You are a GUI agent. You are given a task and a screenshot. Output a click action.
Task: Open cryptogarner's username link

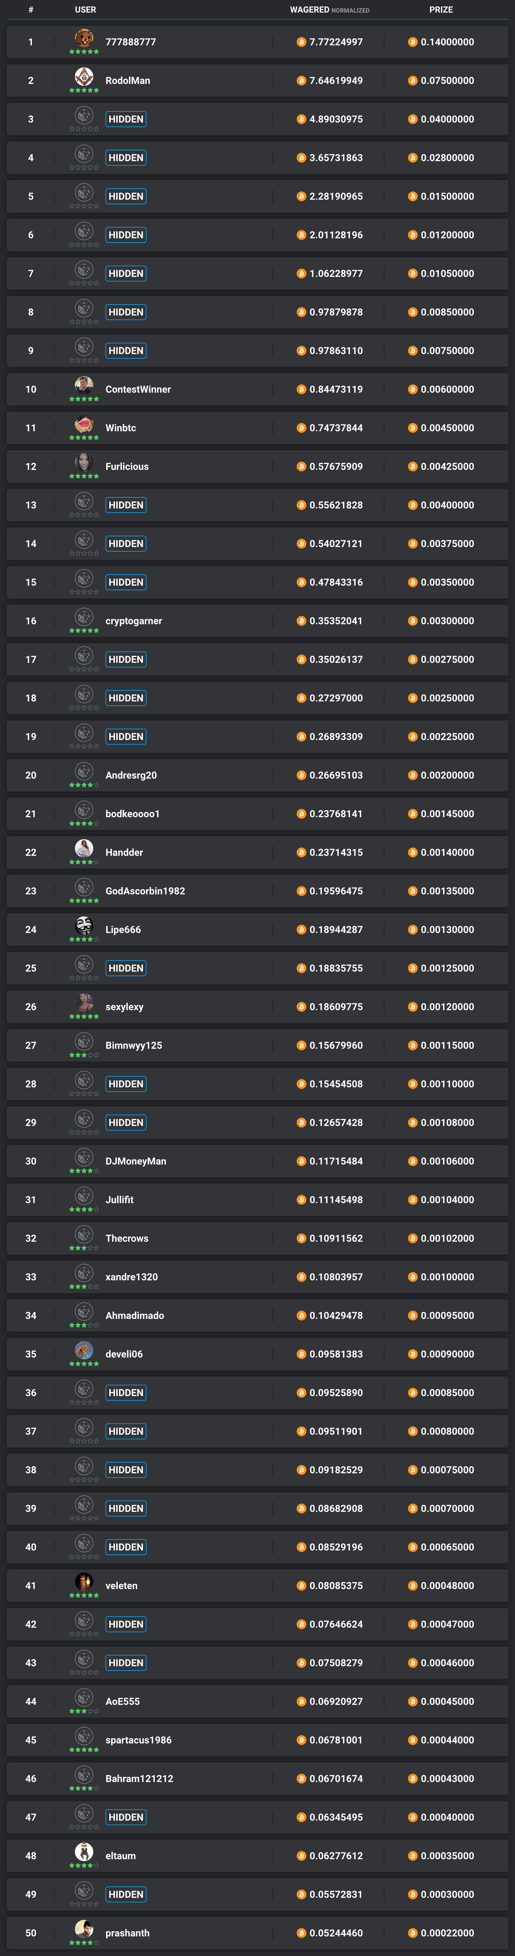coord(134,621)
